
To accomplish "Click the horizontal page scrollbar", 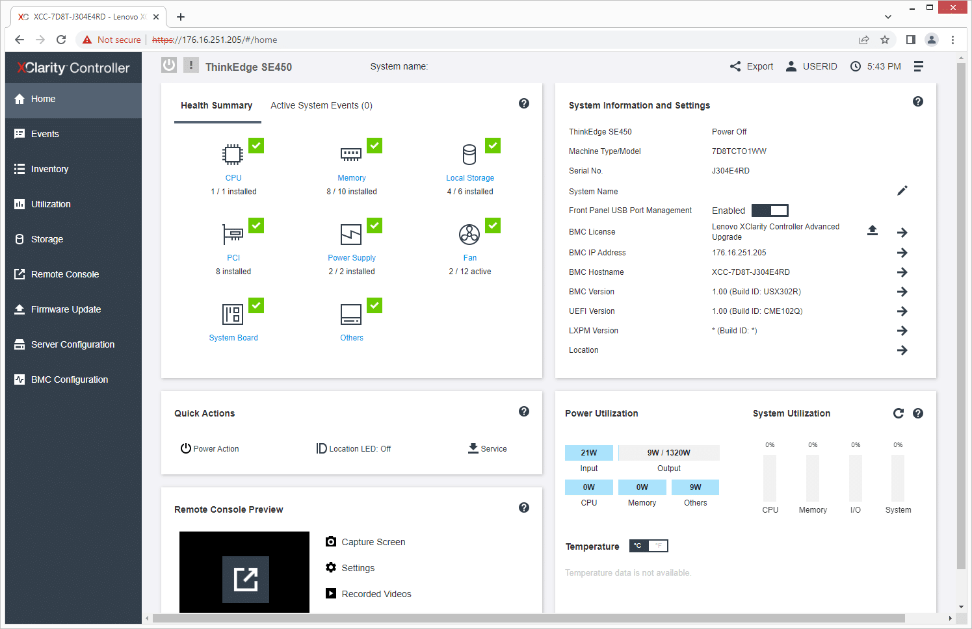I will pos(528,618).
